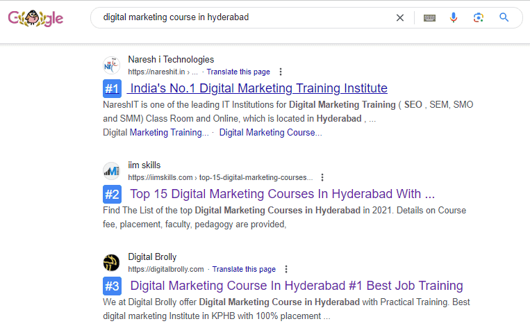Screen dimensions: 530x326
Task: Click the Digital Brolly site favicon
Action: 111,263
